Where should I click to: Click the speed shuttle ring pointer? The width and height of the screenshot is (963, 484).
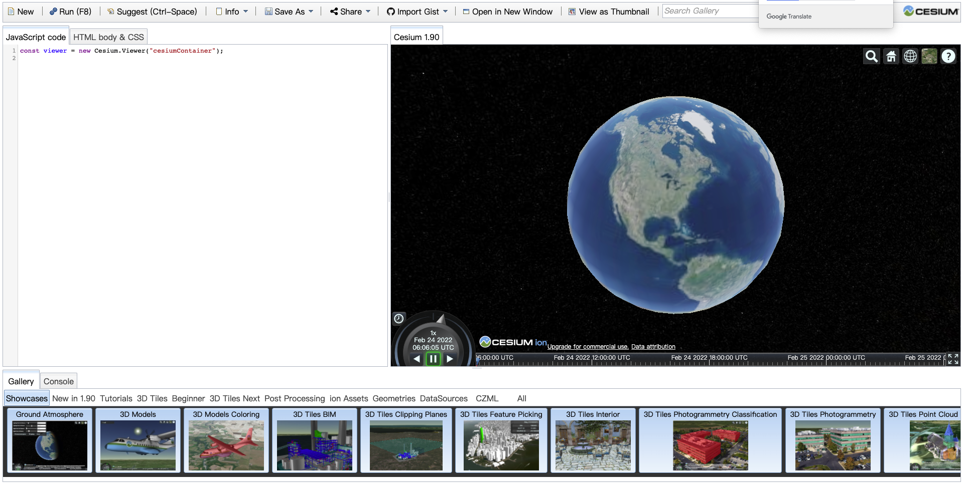[x=441, y=319]
